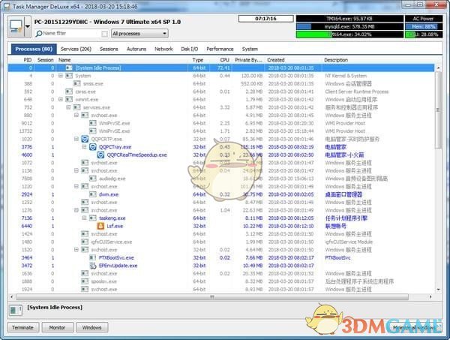Click the EPEnvUpdate.exe icon
The width and height of the screenshot is (450, 340).
click(x=93, y=266)
